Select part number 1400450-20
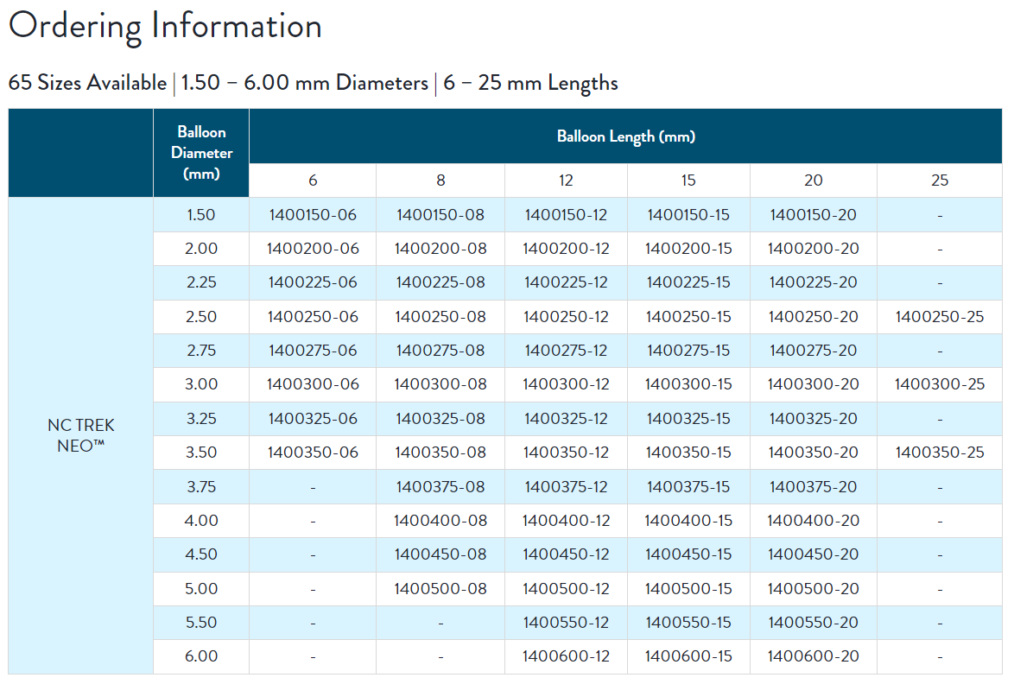 (x=814, y=554)
